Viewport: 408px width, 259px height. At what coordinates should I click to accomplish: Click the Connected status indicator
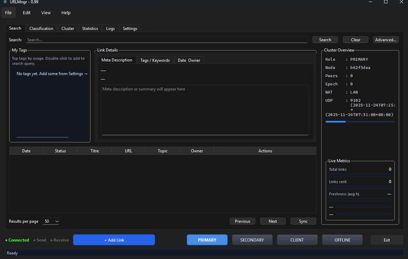click(17, 240)
